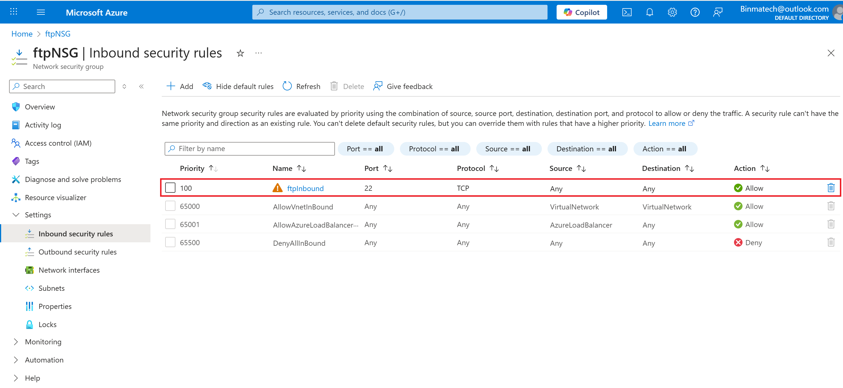Delete ftpInbound rule via trash icon

831,188
